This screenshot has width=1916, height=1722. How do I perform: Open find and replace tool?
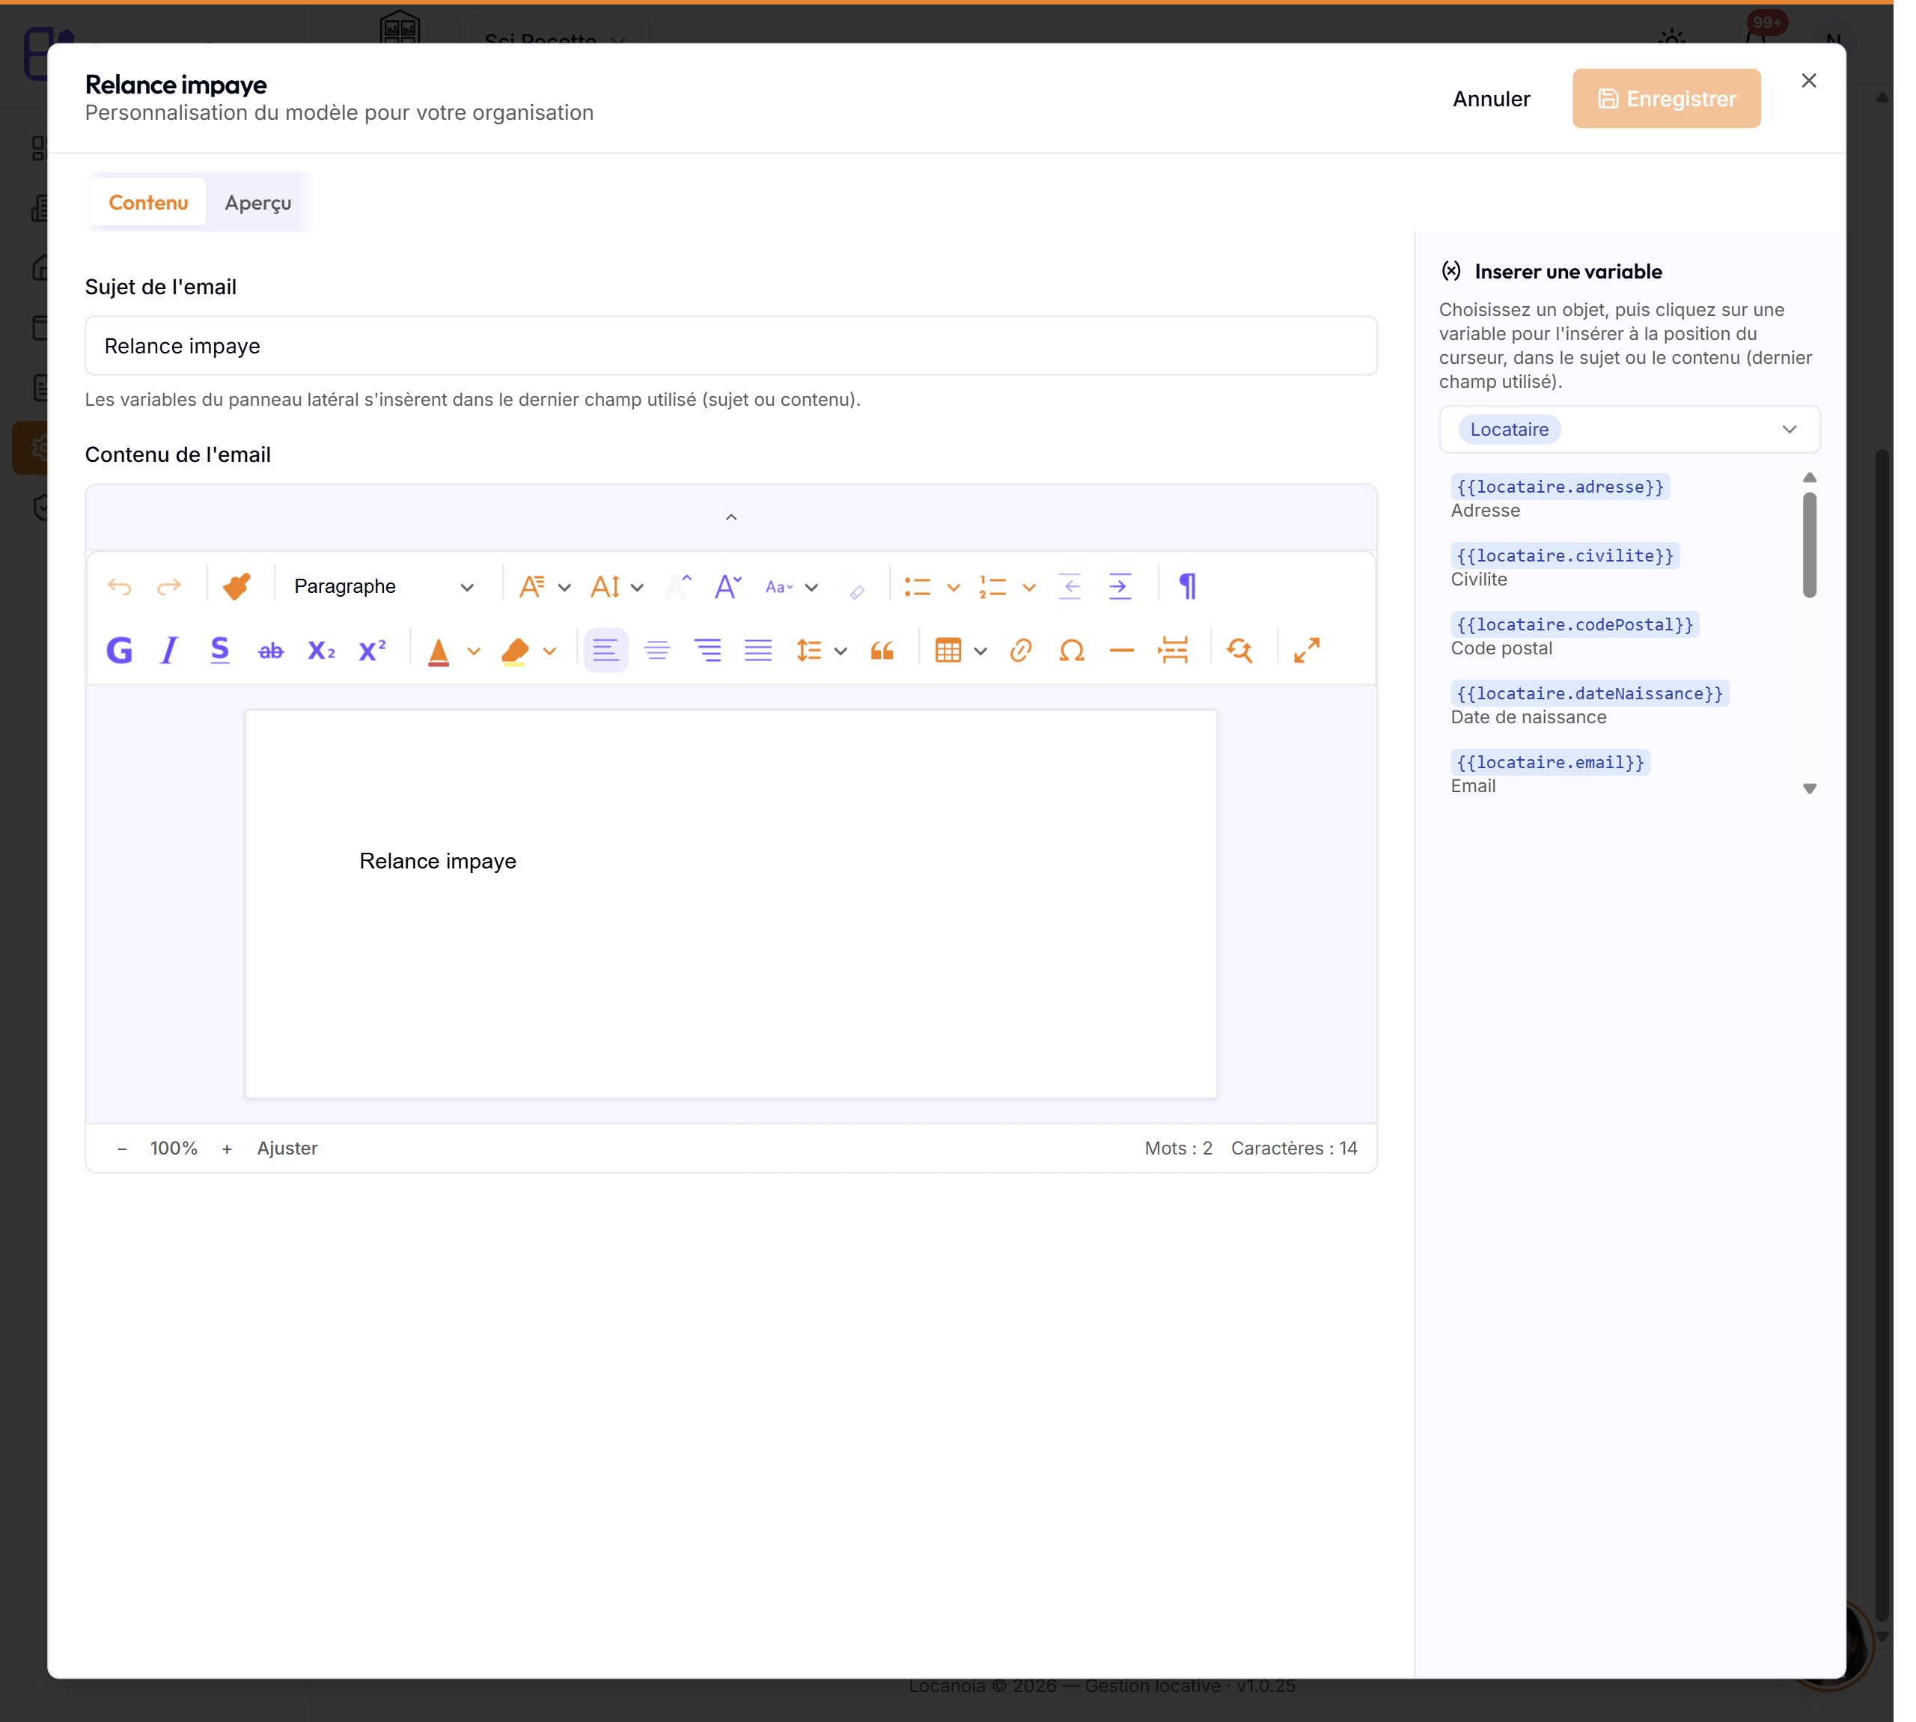[x=1240, y=651]
